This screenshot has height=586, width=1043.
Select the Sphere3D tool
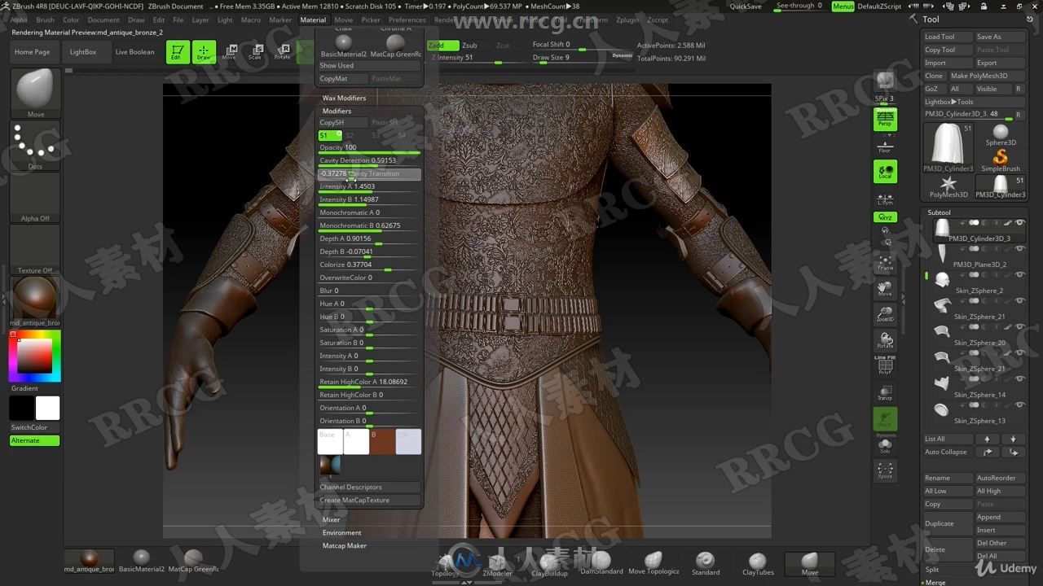tap(1001, 133)
